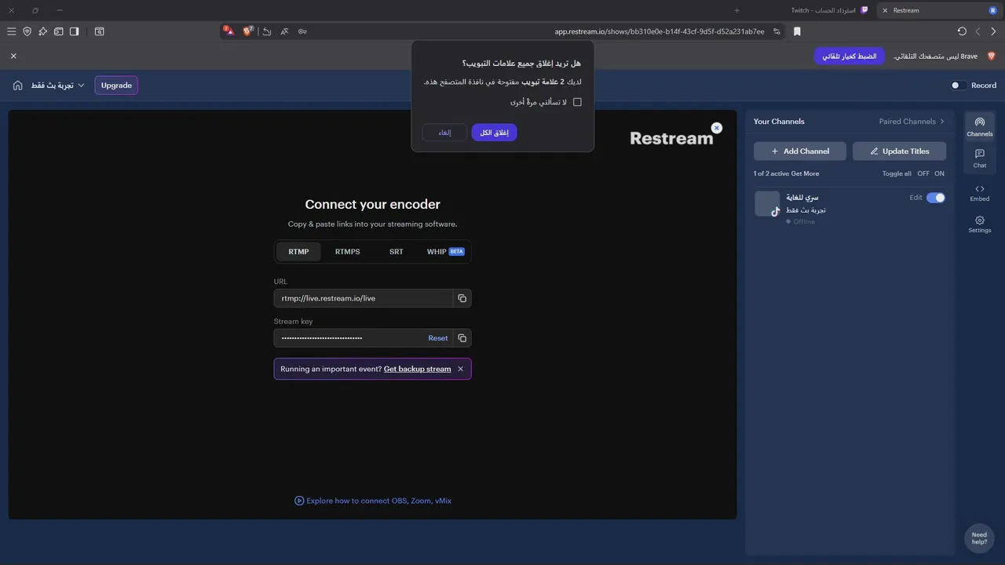
Task: Click Add Channel button
Action: [800, 151]
